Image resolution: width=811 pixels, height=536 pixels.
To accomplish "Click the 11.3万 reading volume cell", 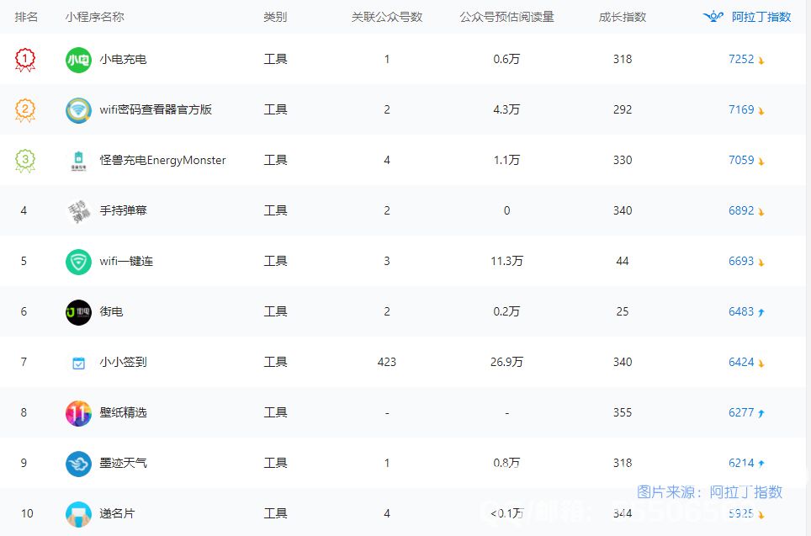I will click(x=506, y=262).
